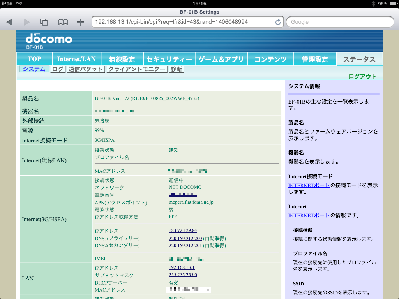
Task: Click the Internet(3G/HSPA) row label
Action: click(x=44, y=219)
